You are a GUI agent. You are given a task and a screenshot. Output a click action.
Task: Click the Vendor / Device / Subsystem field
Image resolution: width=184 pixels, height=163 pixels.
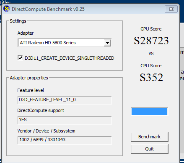coord(65,140)
